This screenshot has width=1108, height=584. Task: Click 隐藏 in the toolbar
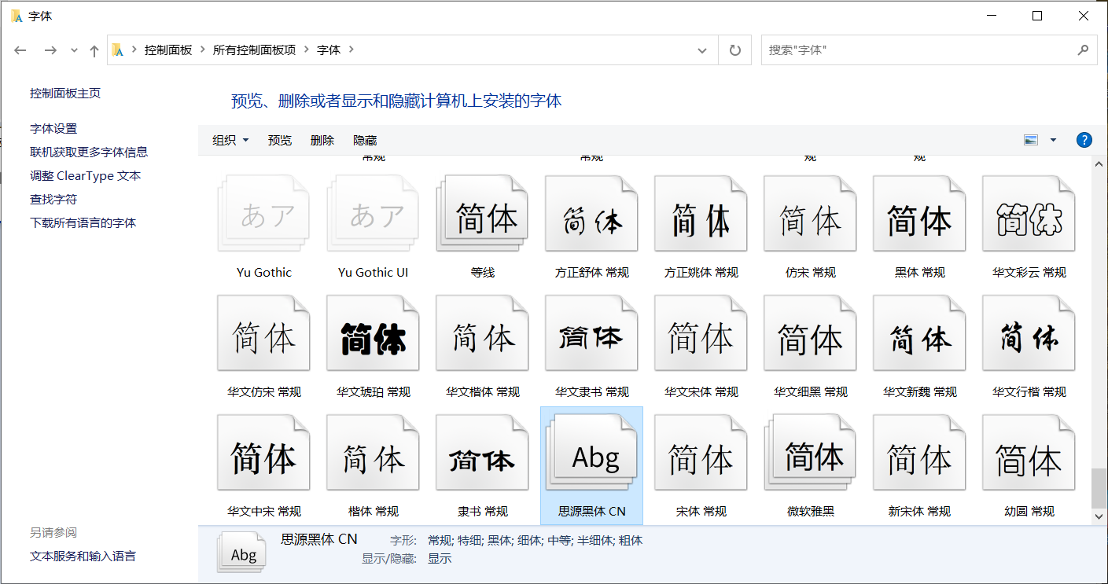365,140
